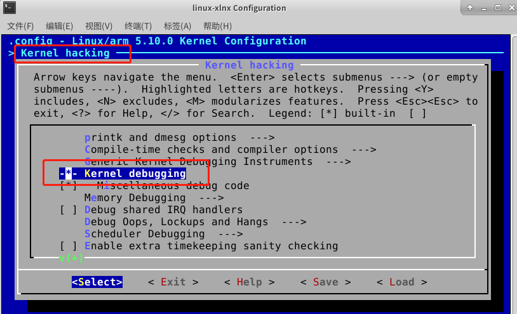The width and height of the screenshot is (517, 314).
Task: Maximize the linux-xlnx Configuration window
Action: click(498, 8)
